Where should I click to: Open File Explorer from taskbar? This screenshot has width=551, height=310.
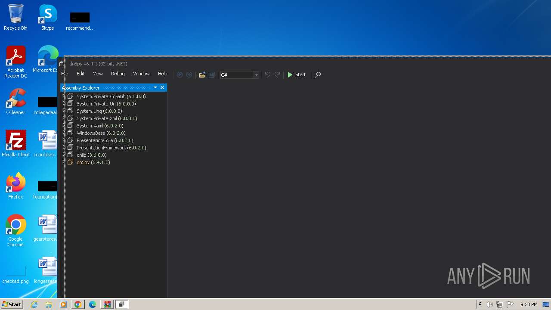click(49, 304)
